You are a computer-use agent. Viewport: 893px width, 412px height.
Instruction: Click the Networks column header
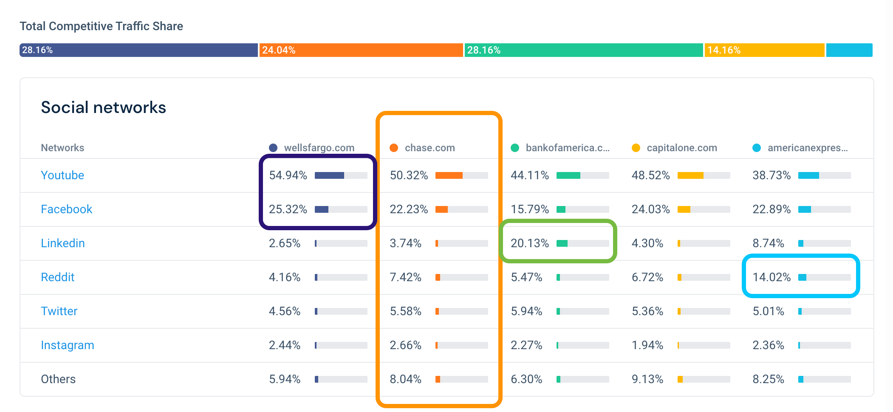pyautogui.click(x=62, y=148)
